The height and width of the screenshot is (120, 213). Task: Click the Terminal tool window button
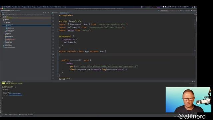click(31, 115)
